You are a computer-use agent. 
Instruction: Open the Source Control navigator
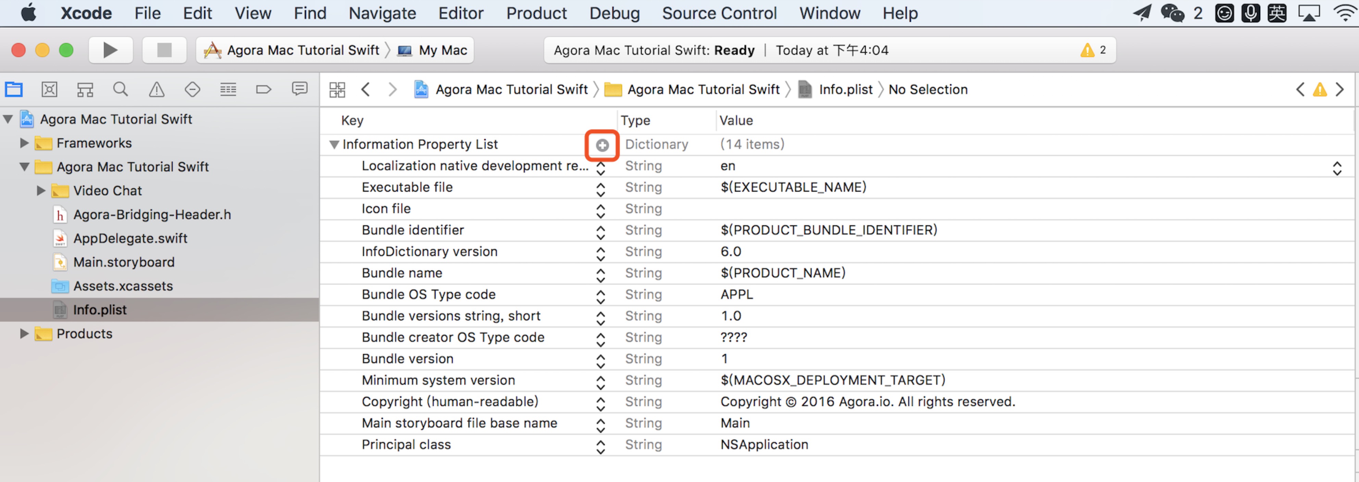(50, 89)
